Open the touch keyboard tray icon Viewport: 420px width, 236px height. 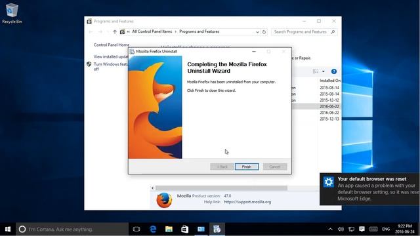pyautogui.click(x=373, y=229)
